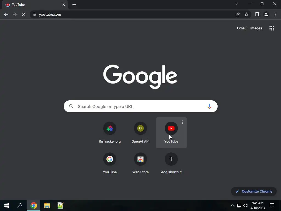Select the YouTube browser tab
Screen dimensions: 281x211
pyautogui.click(x=35, y=5)
